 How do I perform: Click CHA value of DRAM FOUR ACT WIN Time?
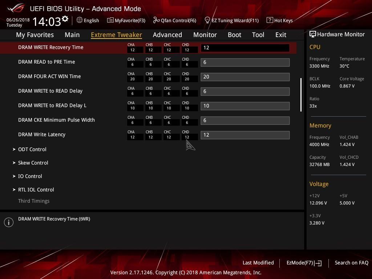[132, 79]
